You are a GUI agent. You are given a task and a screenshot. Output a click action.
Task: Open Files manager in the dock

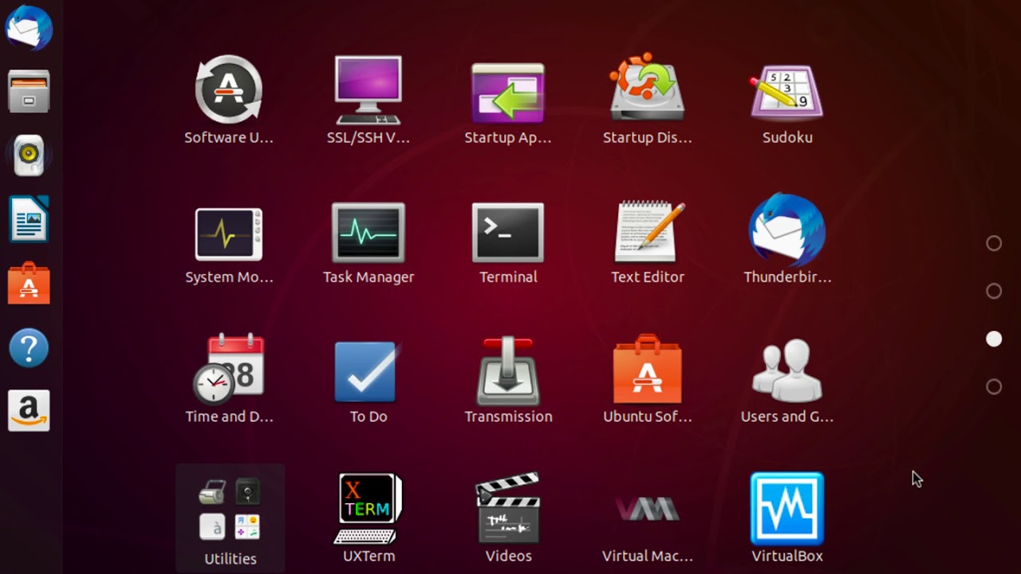[29, 92]
